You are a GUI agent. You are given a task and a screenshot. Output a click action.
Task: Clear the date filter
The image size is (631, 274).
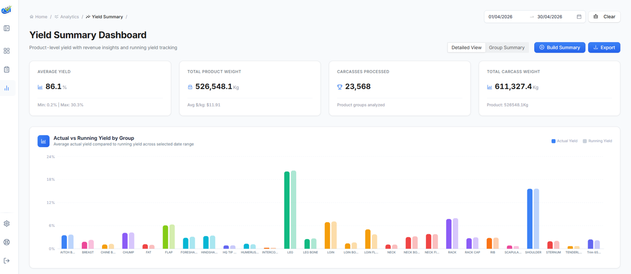pyautogui.click(x=604, y=17)
